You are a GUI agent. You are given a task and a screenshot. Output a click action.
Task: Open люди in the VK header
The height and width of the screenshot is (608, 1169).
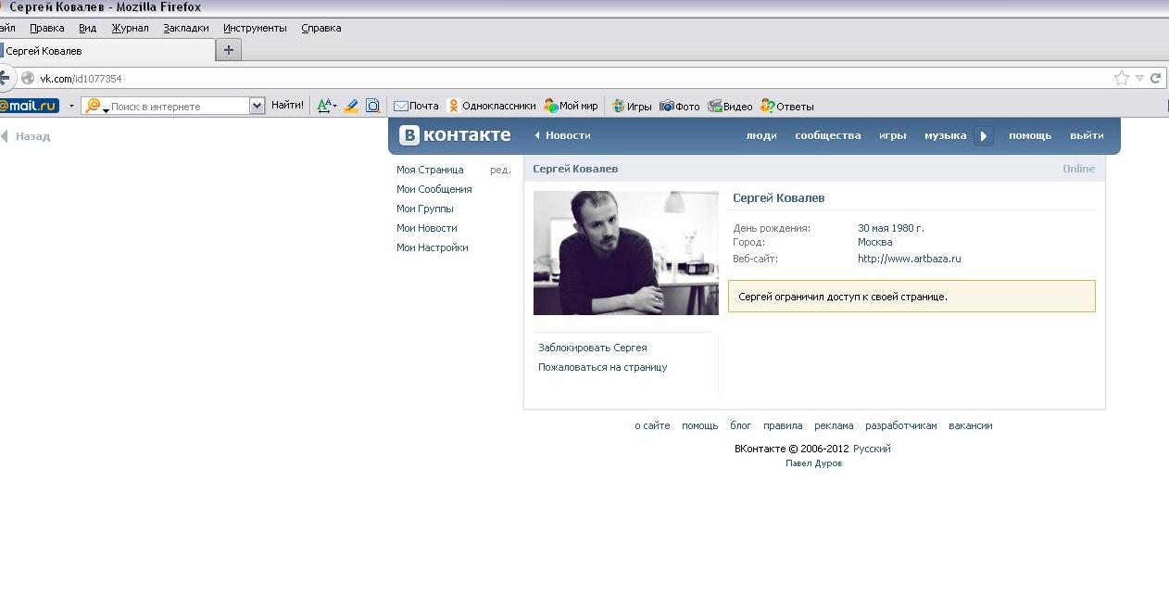pos(761,135)
